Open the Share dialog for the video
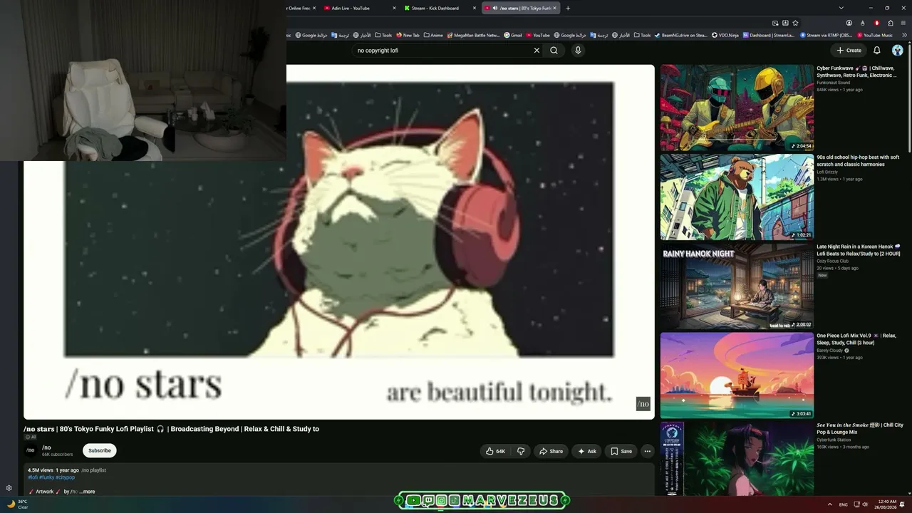The width and height of the screenshot is (912, 513). pos(551,451)
